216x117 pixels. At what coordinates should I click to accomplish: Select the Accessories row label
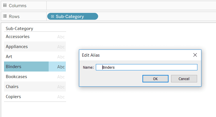point(18,37)
